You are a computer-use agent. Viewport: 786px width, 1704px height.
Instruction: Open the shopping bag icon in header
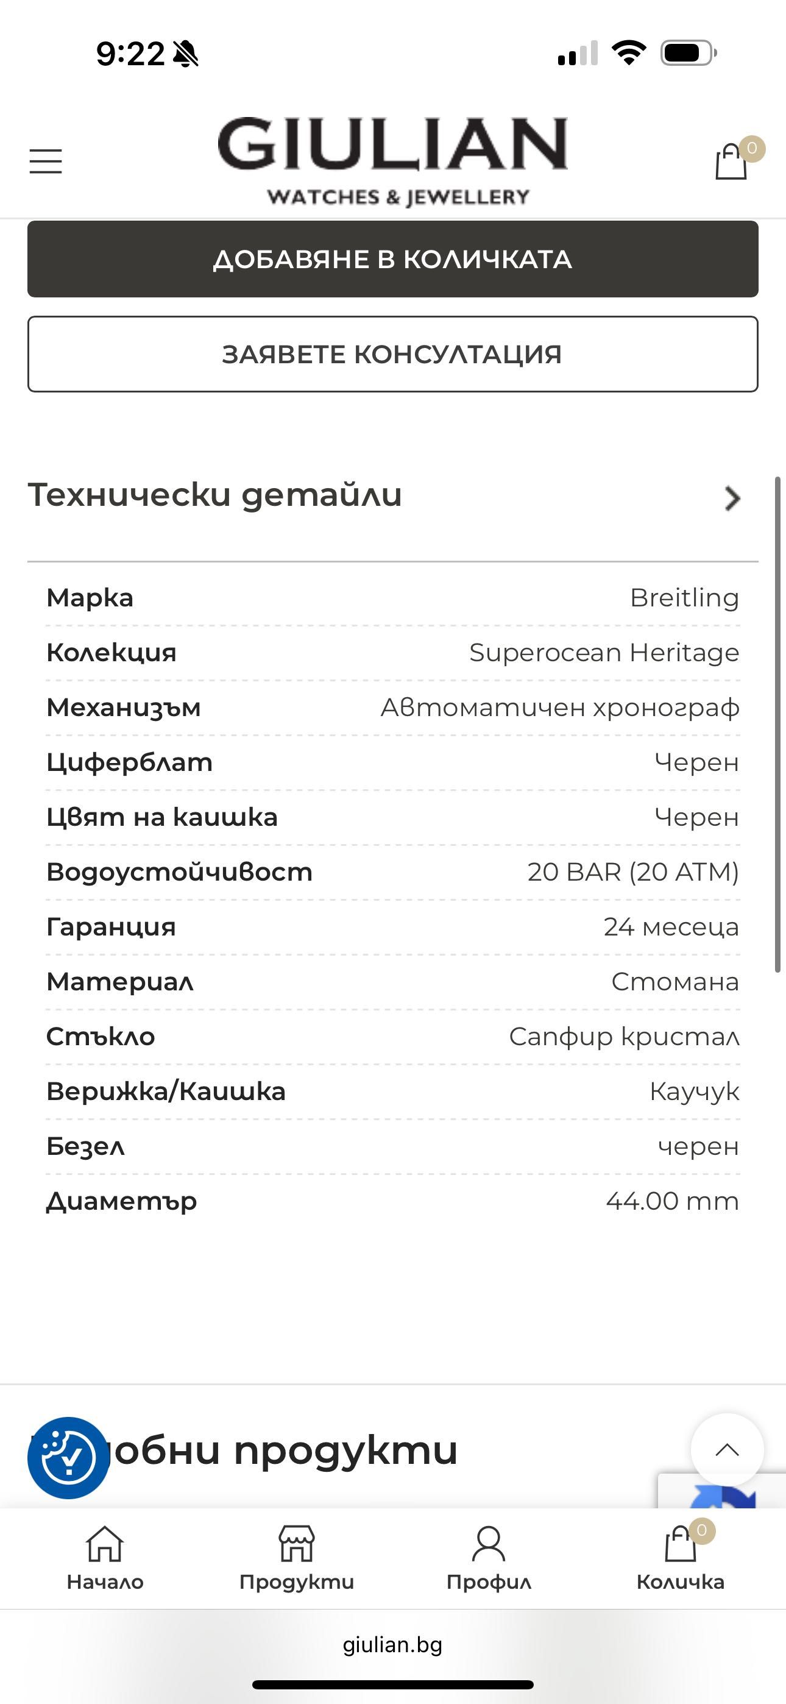[x=731, y=162]
